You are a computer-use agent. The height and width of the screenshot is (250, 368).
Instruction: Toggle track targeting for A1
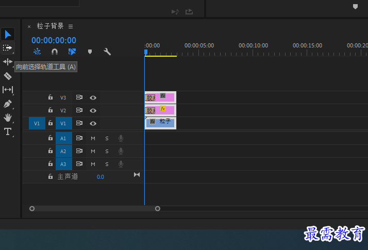(x=63, y=139)
